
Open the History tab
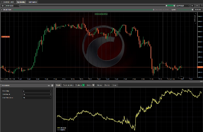click(x=99, y=85)
